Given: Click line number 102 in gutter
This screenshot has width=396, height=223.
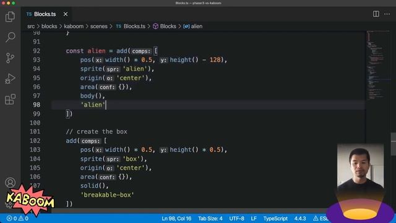Looking at the screenshot, I should pos(35,141).
